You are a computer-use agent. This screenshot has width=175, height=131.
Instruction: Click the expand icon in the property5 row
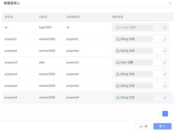(x=165, y=86)
